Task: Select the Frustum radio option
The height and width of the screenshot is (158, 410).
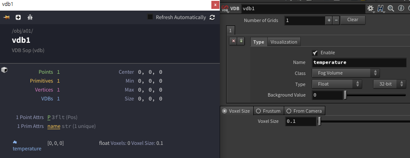Action: click(x=258, y=111)
